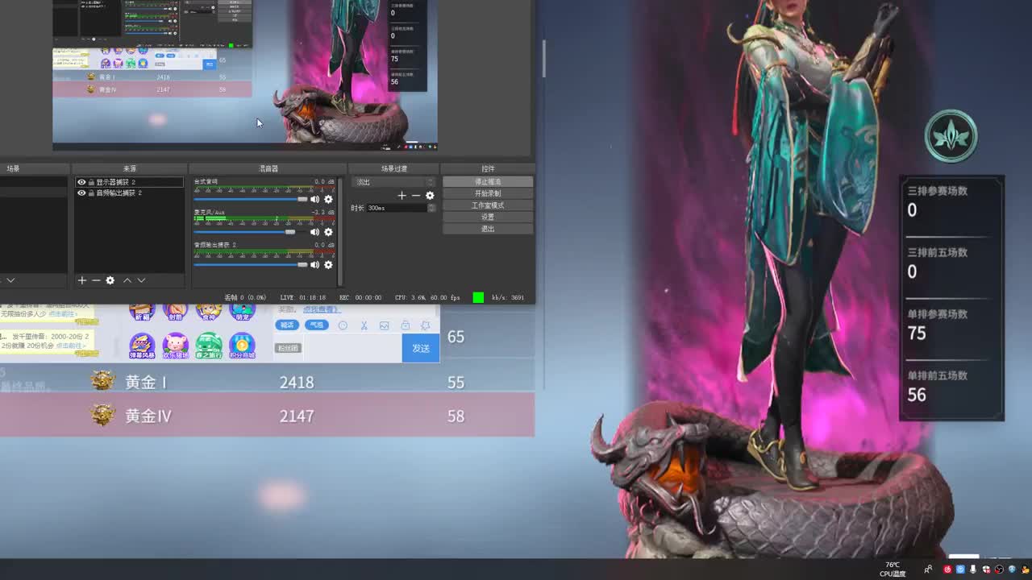The width and height of the screenshot is (1032, 580).
Task: Click the 粉丝团 badge beside chat input
Action: 288,348
